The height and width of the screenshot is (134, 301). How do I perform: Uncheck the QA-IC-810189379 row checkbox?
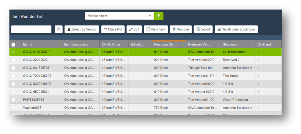click(x=13, y=52)
